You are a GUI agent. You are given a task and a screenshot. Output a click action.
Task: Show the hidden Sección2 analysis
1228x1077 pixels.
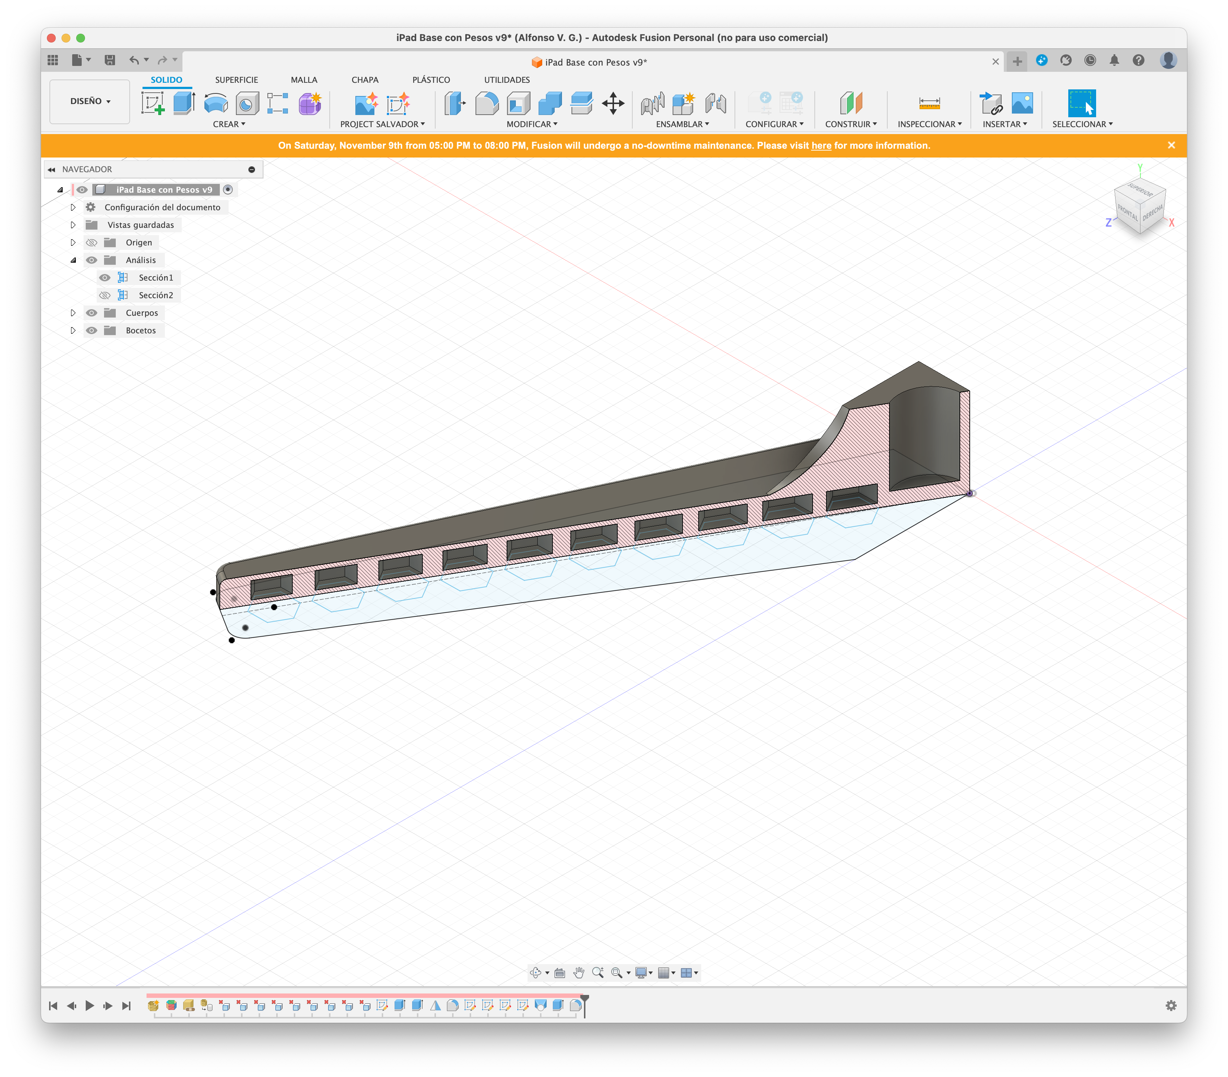click(104, 295)
